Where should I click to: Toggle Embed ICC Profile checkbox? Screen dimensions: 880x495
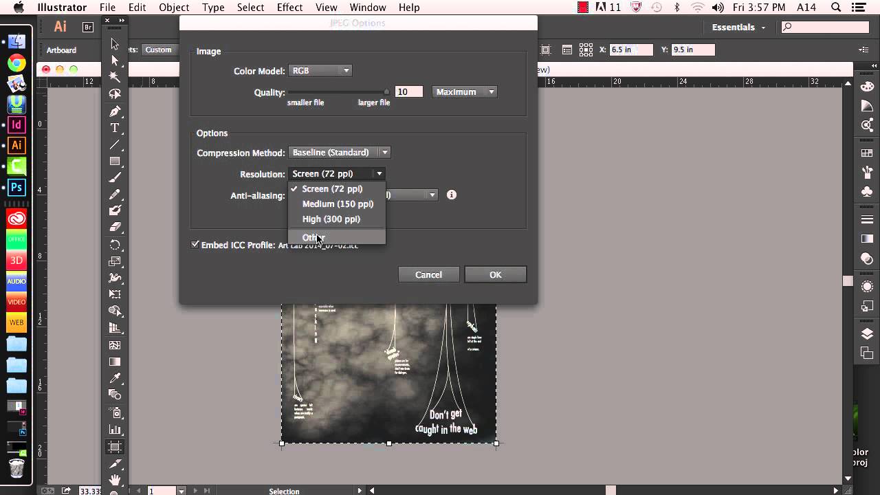[x=195, y=244]
